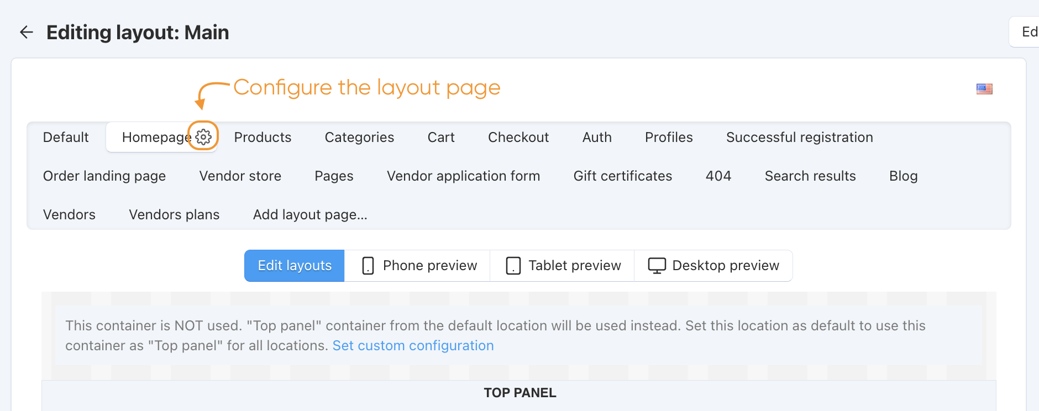The width and height of the screenshot is (1039, 411).
Task: Open the Default layout page tab
Action: point(66,137)
